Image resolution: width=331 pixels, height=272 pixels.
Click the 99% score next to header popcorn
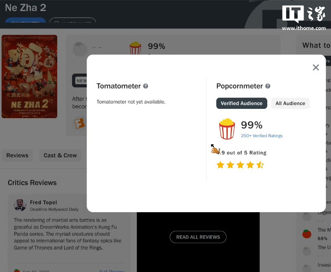tap(157, 46)
